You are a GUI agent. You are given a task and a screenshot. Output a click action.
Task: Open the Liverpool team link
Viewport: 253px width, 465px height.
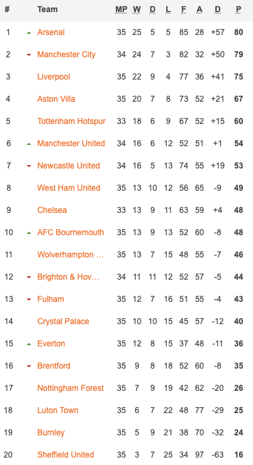click(54, 77)
